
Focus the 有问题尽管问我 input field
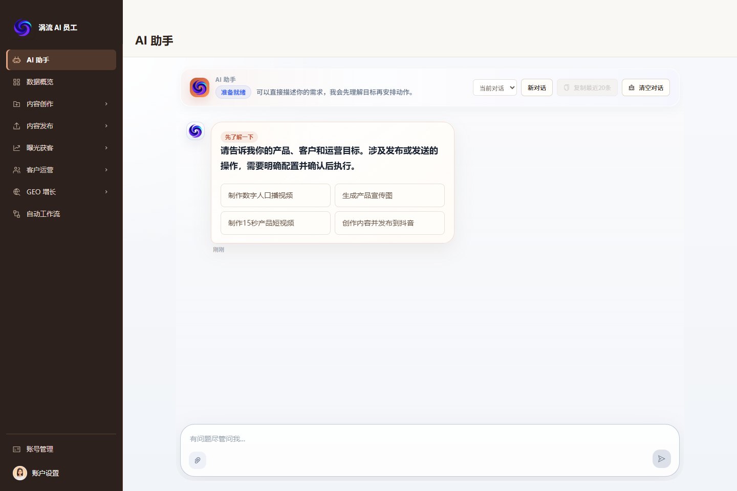pyautogui.click(x=430, y=439)
